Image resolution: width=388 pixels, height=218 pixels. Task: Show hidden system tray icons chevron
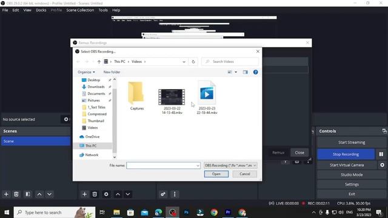click(313, 213)
